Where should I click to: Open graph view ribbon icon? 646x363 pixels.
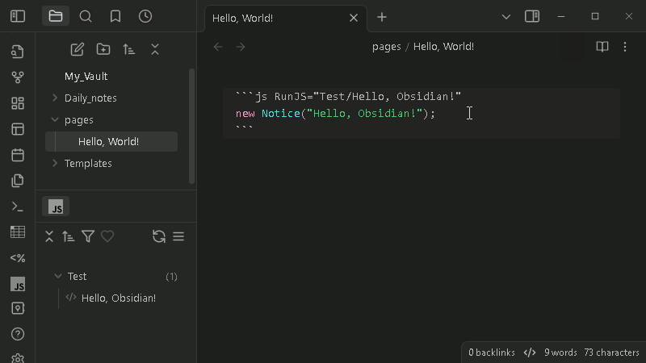17,77
